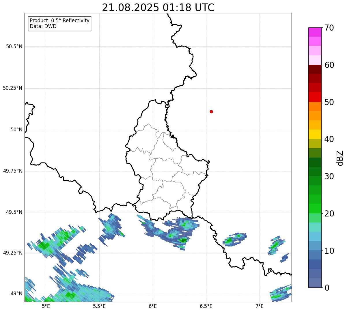Image resolution: width=347 pixels, height=312 pixels.
Task: Click the colorbar '10' tick label
Action: [329, 251]
